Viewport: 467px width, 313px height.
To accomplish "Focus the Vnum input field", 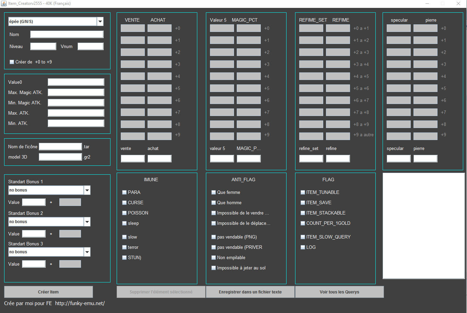I will click(x=91, y=46).
